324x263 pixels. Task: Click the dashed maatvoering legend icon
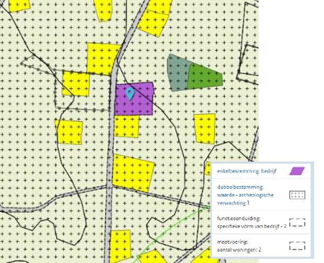coord(297,246)
